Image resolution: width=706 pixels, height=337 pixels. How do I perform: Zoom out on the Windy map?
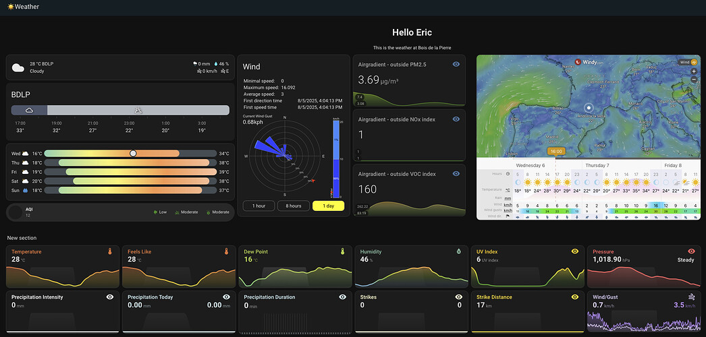(x=694, y=79)
